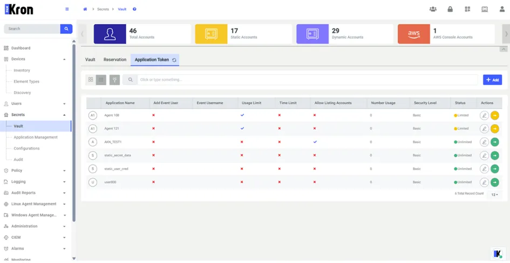Click the Allow Listing Accounts checkmark for AKN_TEST1

coord(315,141)
